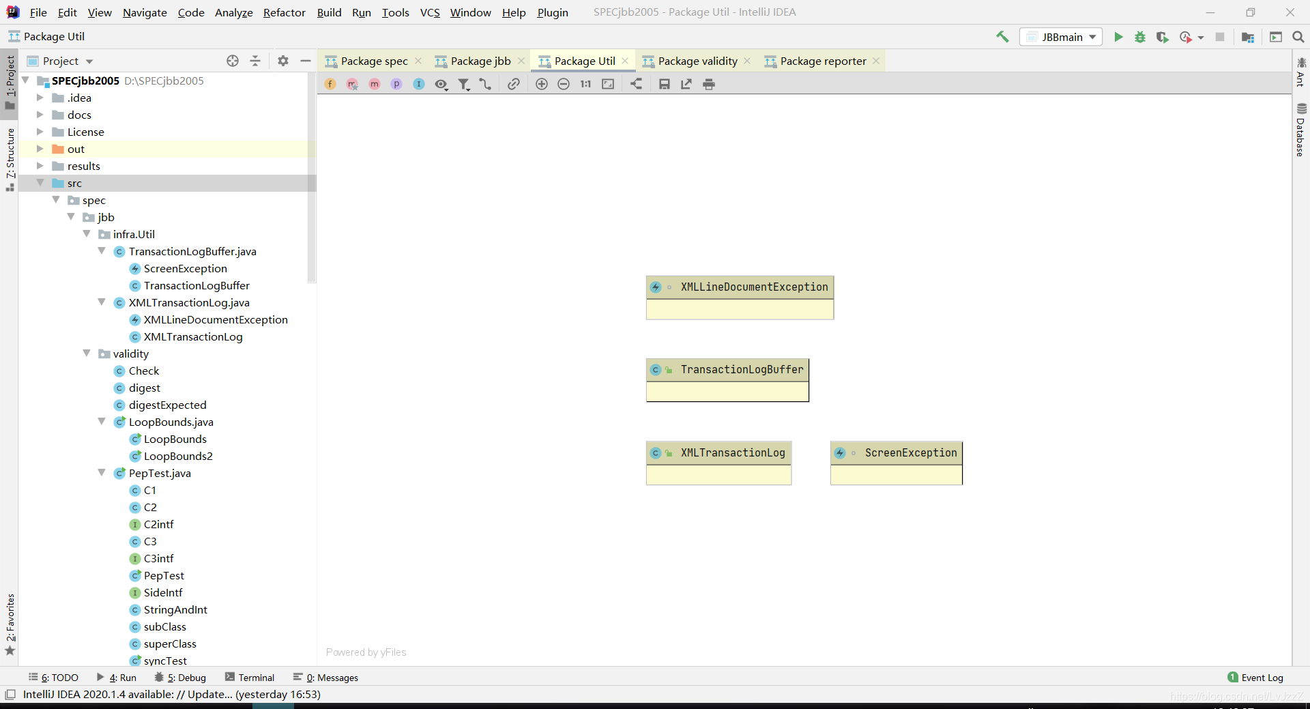Switch to the Package reporter tab
The width and height of the screenshot is (1310, 709).
[823, 61]
